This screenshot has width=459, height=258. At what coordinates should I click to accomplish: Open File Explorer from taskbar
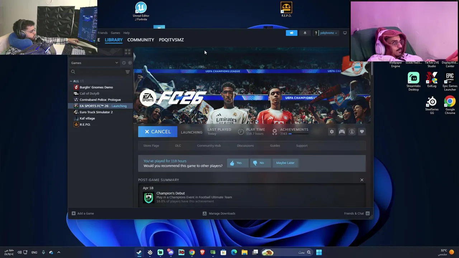(245, 252)
